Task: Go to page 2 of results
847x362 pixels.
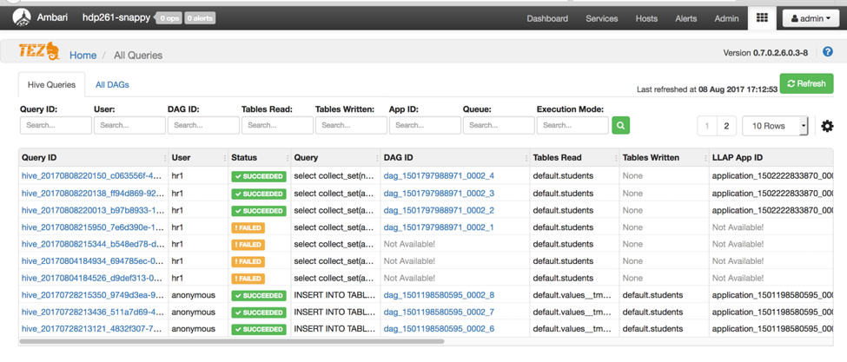Action: 726,126
